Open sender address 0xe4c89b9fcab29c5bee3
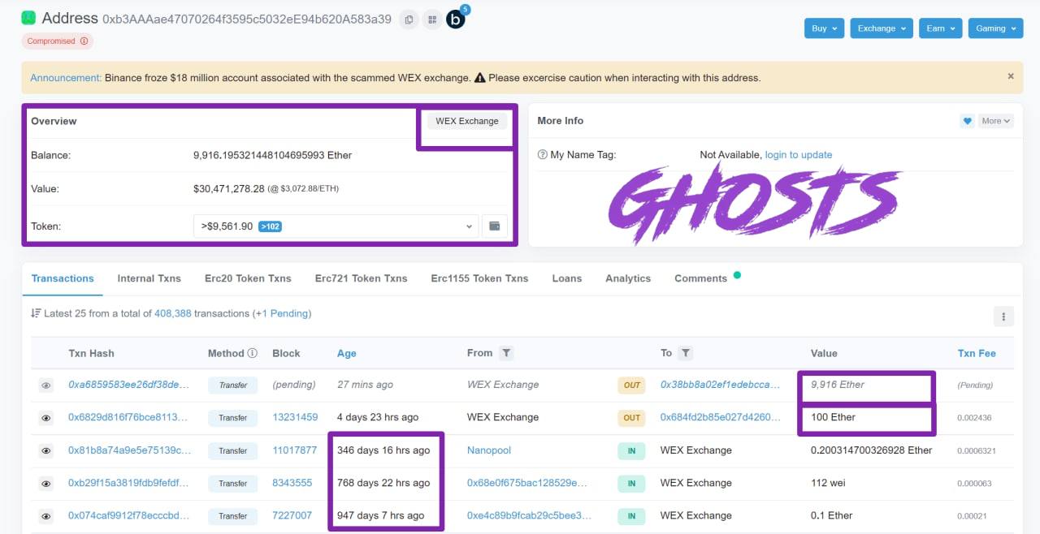This screenshot has width=1040, height=534. point(530,515)
